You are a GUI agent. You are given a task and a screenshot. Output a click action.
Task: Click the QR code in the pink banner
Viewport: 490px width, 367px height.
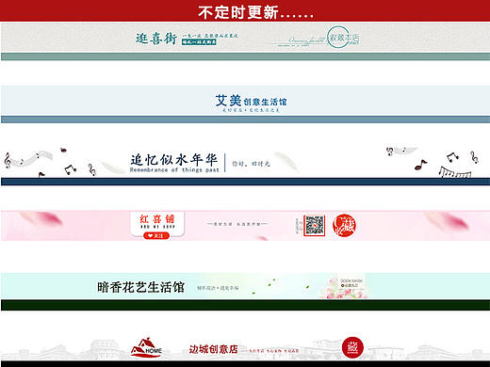[x=314, y=225]
